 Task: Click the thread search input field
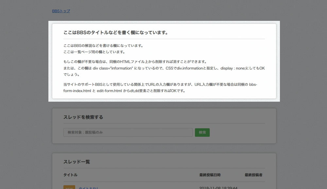(128, 132)
